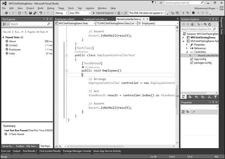This screenshot has height=159, width=225.
Task: Switch to Team Explorer icon tab
Action: pos(190,97)
